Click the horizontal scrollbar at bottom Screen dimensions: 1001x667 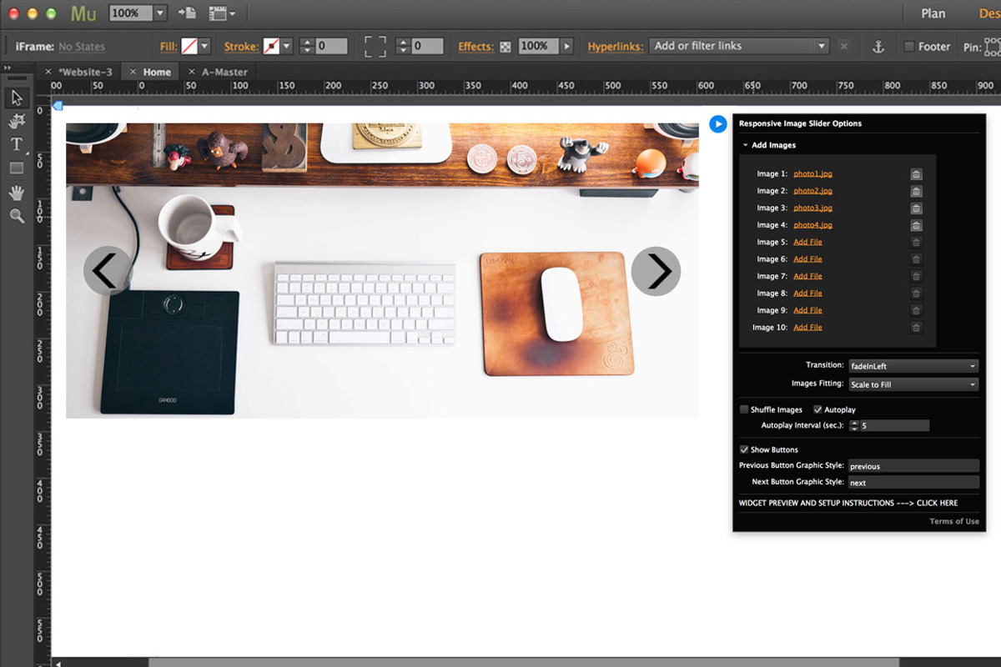524,663
